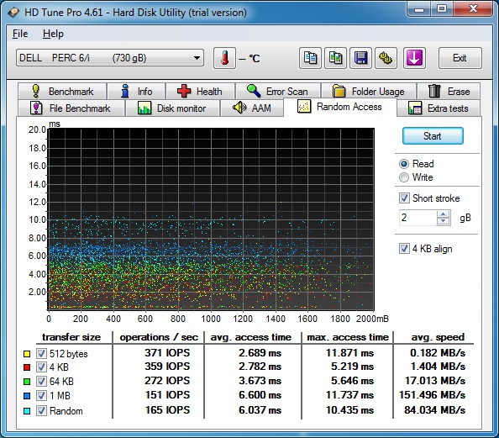
Task: Disable the 4 KB align checkbox
Action: 404,249
